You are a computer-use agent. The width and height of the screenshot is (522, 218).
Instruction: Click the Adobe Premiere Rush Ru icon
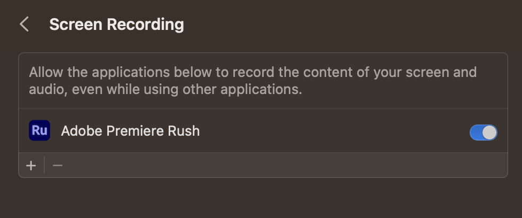(x=39, y=130)
